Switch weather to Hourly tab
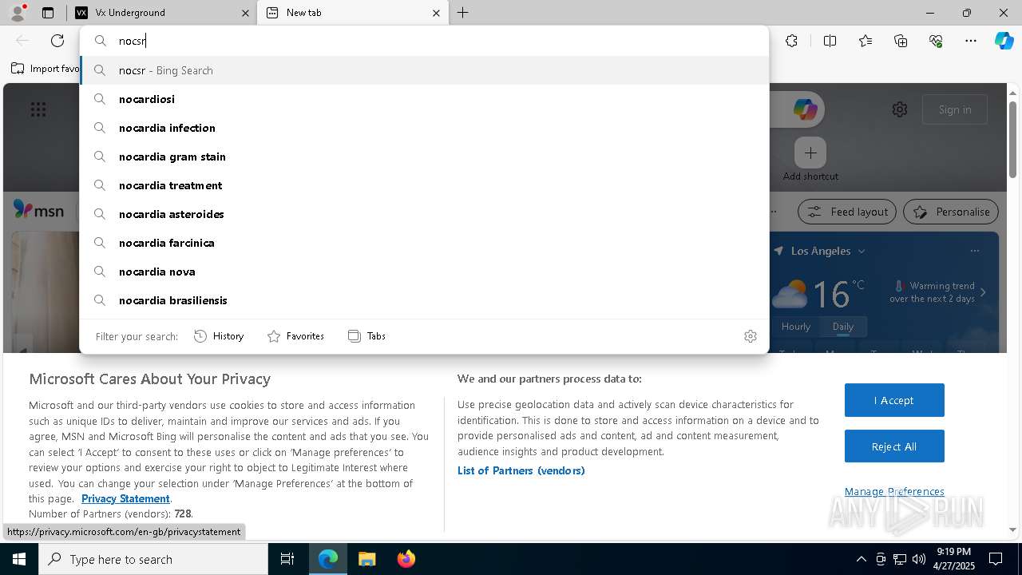 pos(796,327)
